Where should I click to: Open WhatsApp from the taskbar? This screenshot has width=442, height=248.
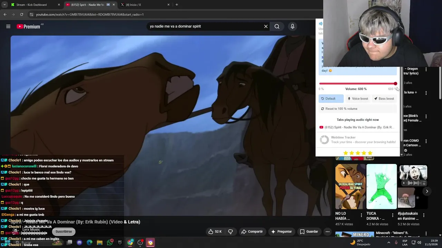coord(110,242)
